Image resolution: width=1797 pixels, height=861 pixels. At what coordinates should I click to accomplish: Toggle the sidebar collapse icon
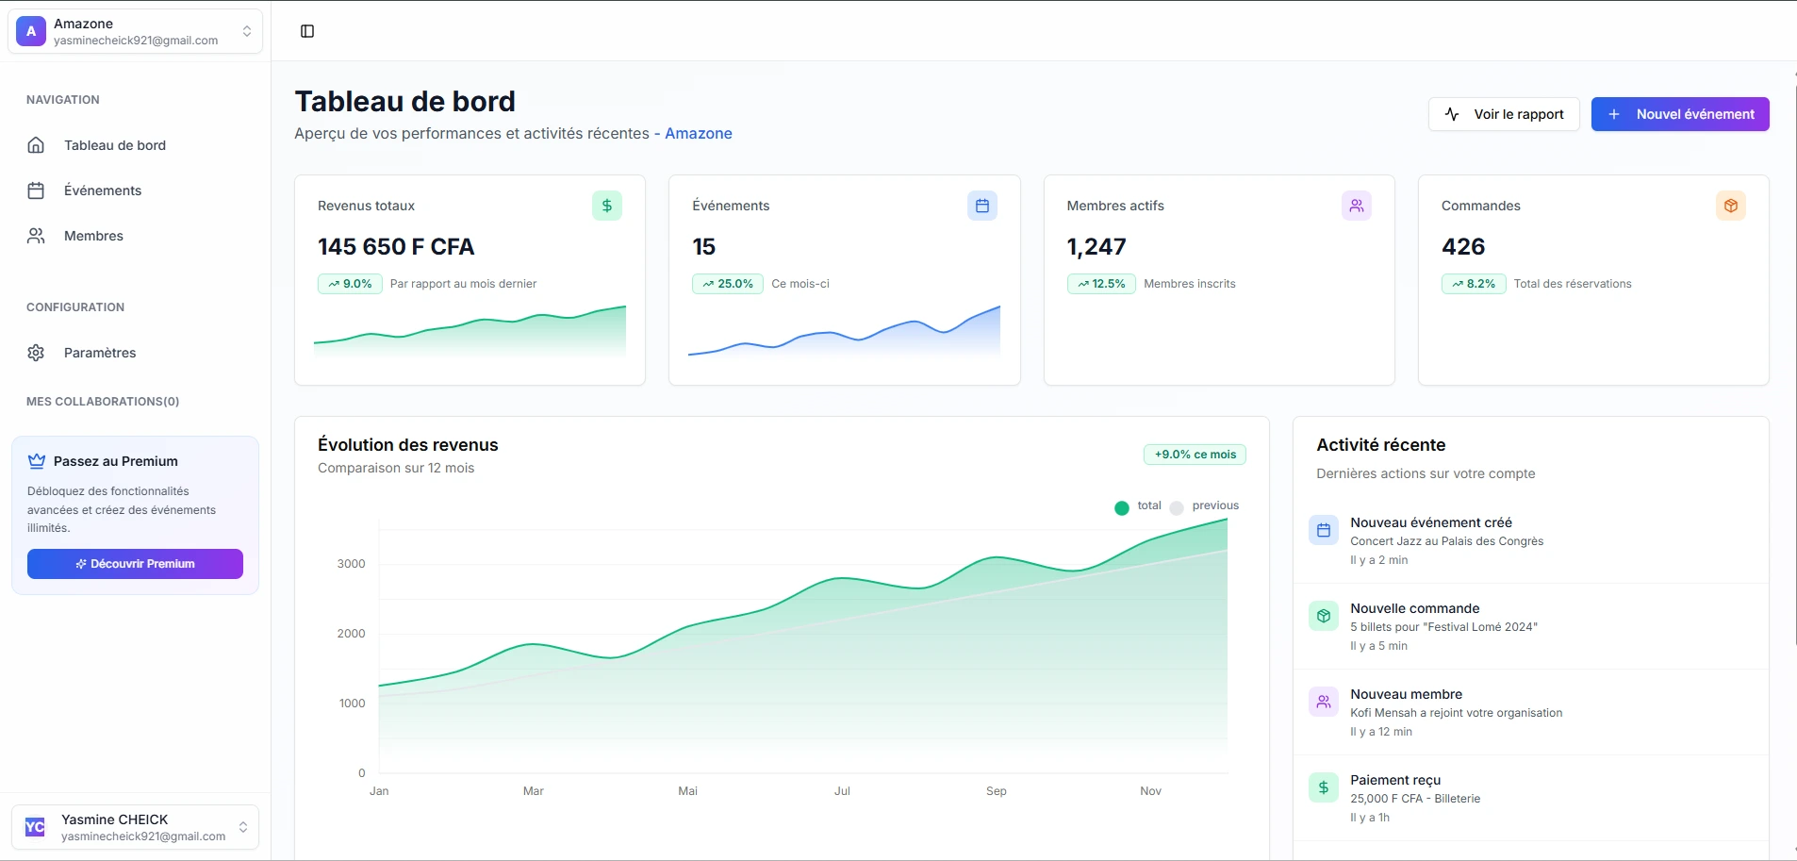click(x=307, y=31)
